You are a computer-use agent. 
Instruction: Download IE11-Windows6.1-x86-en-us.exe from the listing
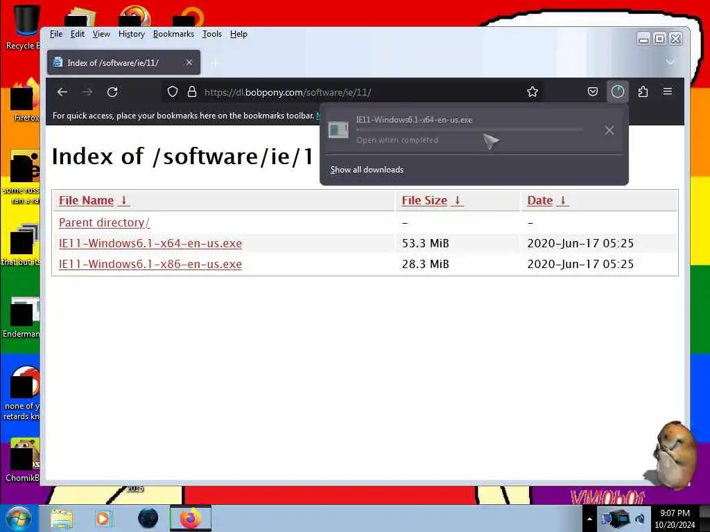click(150, 264)
